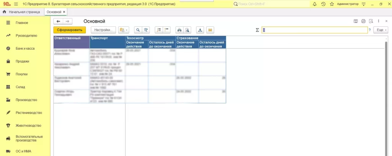This screenshot has width=392, height=156.
Task: Open the Банк и касса section
Action: coord(25,48)
